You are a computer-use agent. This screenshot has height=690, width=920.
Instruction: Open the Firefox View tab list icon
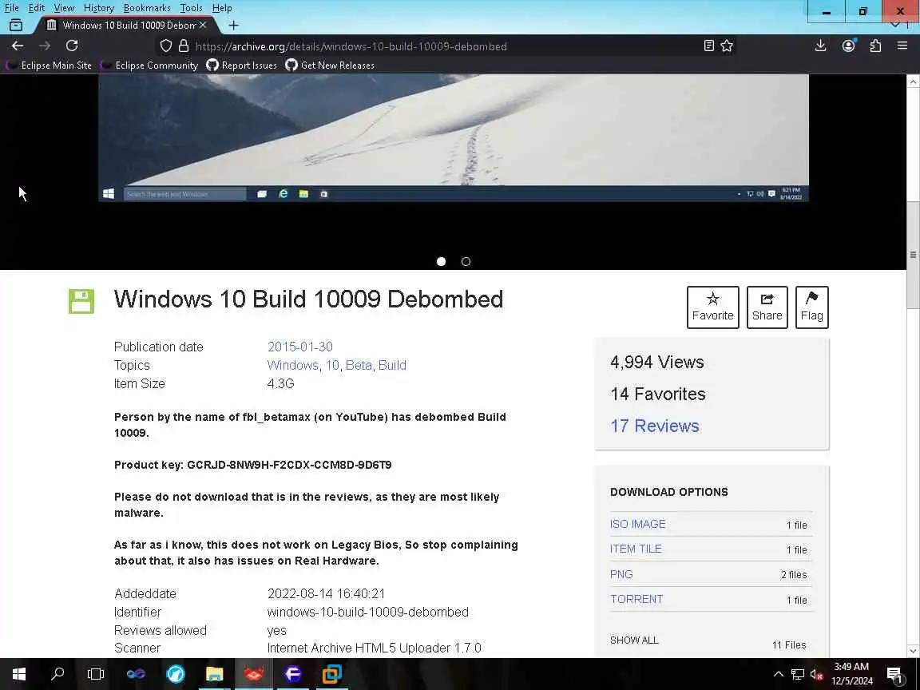pos(16,26)
